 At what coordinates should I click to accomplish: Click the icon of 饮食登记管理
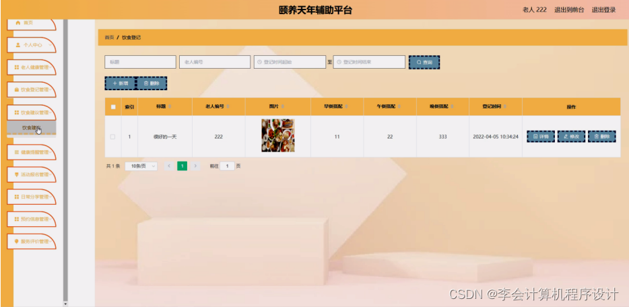coord(17,90)
